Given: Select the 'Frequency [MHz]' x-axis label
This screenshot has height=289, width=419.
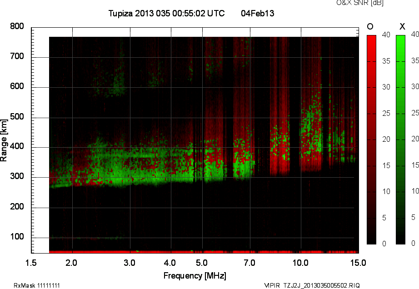Looking at the screenshot, I should [195, 275].
